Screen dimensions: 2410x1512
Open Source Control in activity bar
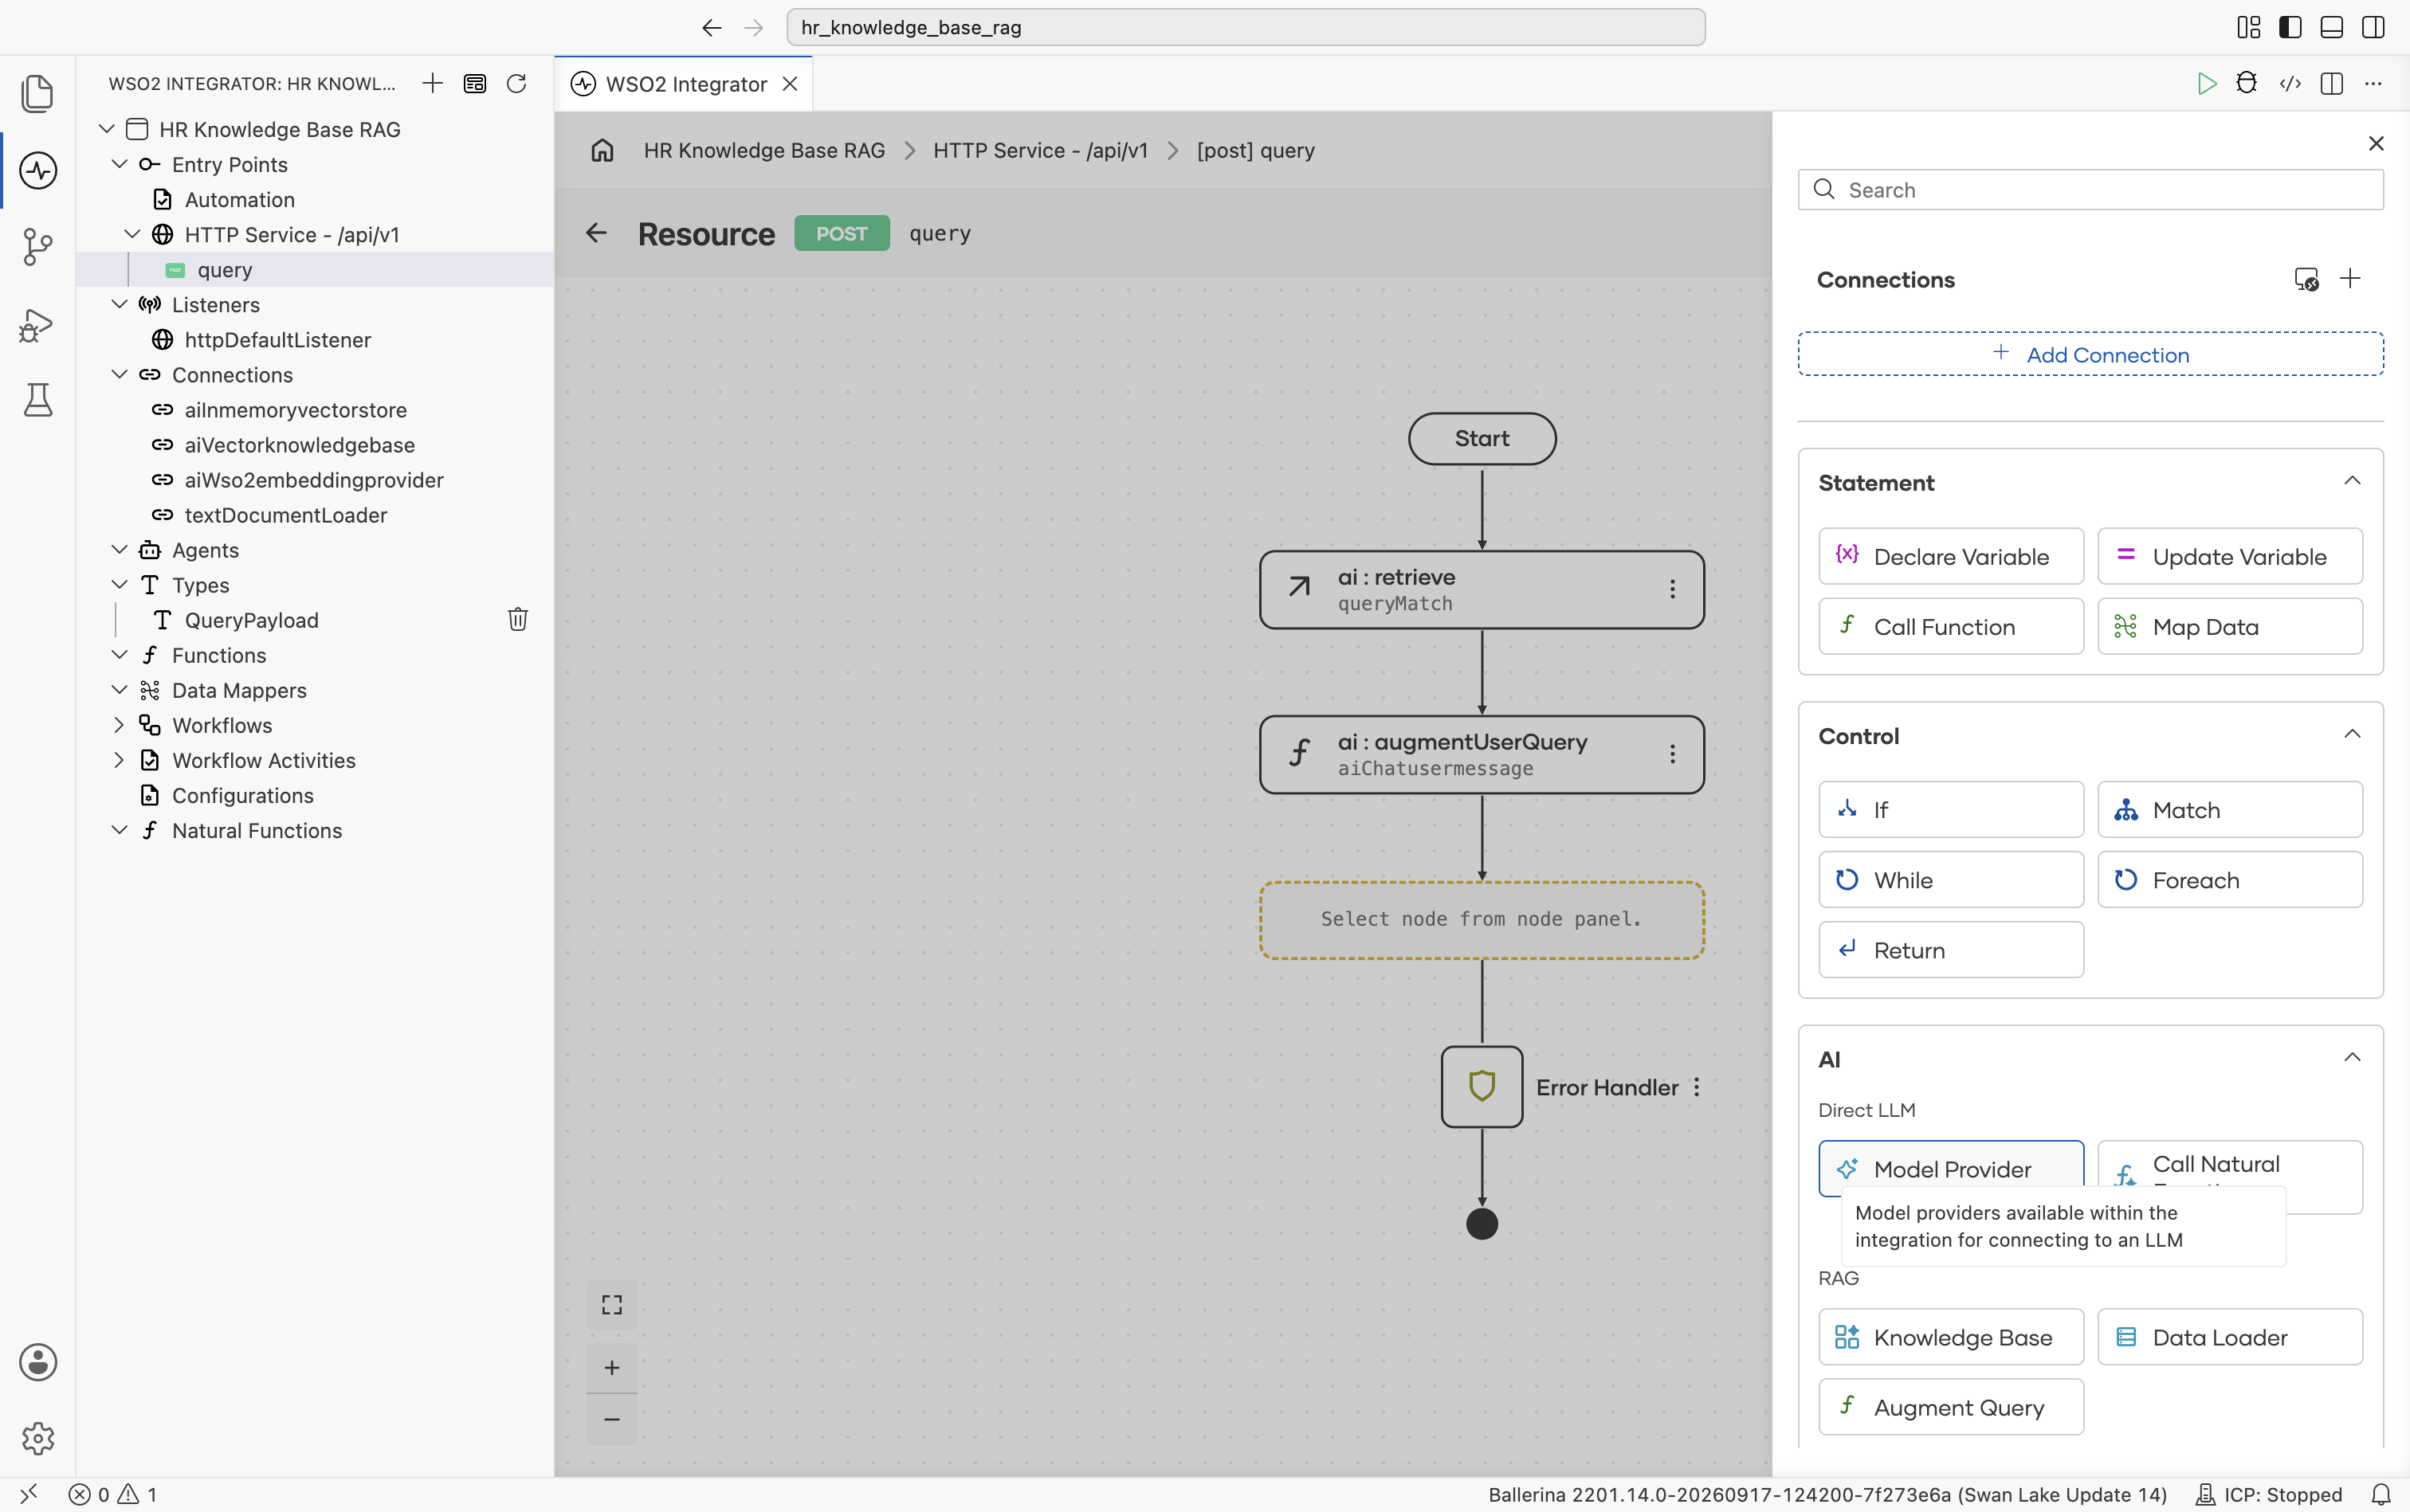(37, 247)
